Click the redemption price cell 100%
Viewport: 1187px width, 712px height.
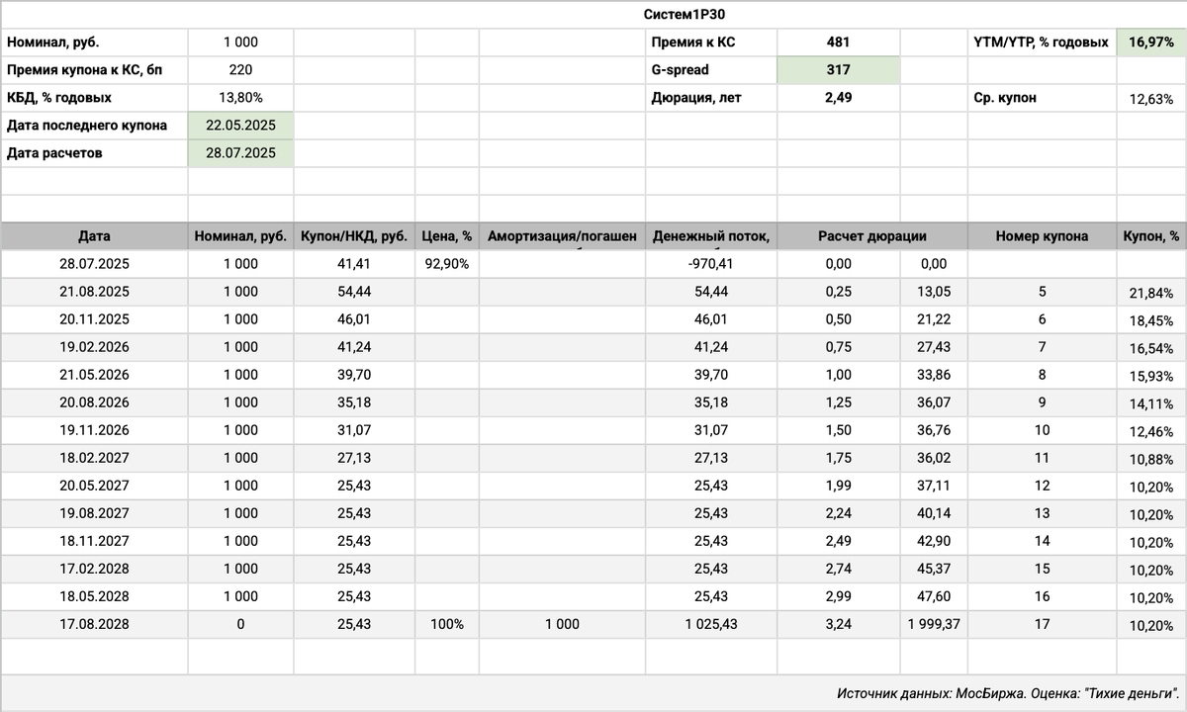coord(446,624)
